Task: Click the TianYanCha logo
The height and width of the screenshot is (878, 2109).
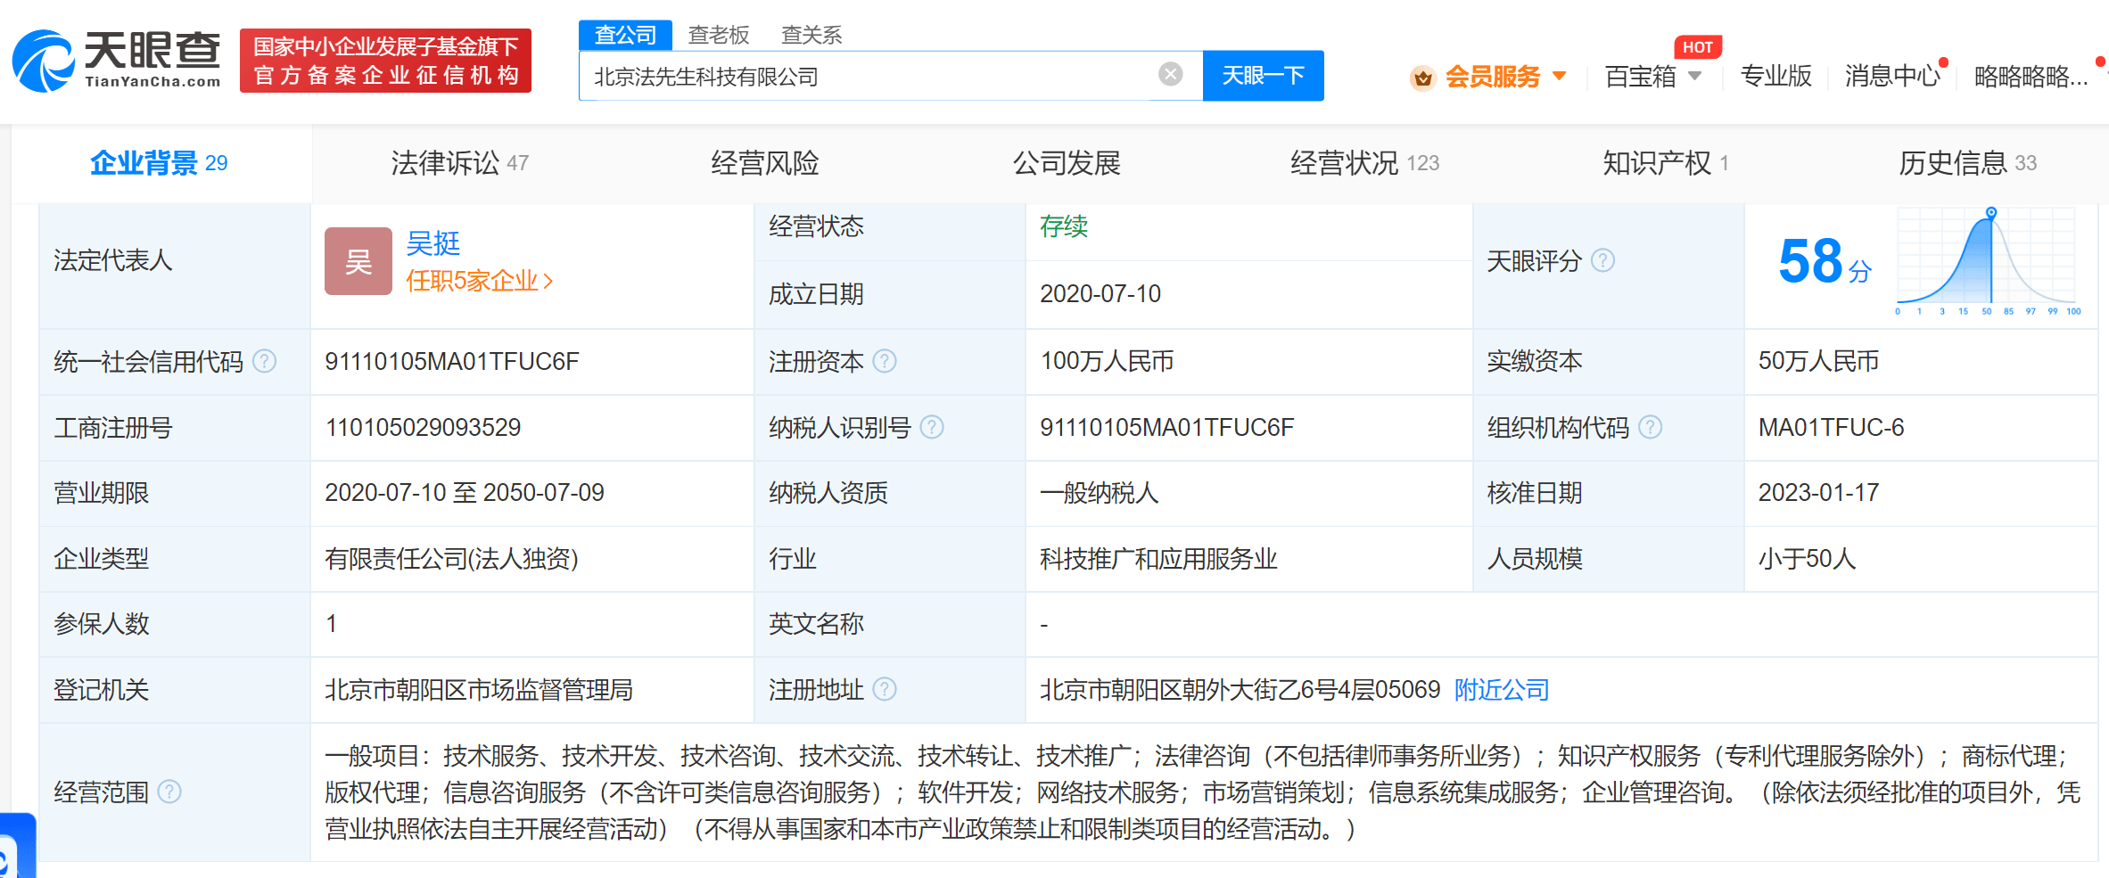Action: [x=116, y=61]
